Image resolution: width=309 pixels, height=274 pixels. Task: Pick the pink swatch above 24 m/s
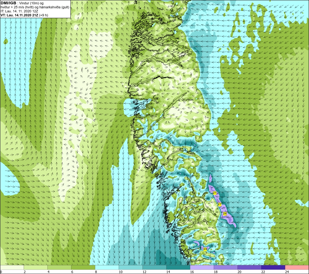[x=297, y=267]
